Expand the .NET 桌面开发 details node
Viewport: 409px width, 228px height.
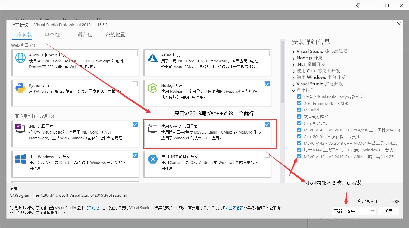pyautogui.click(x=293, y=65)
